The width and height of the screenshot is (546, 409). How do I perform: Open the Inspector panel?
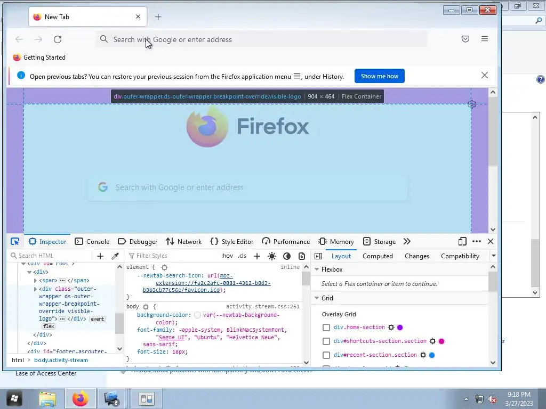click(47, 241)
